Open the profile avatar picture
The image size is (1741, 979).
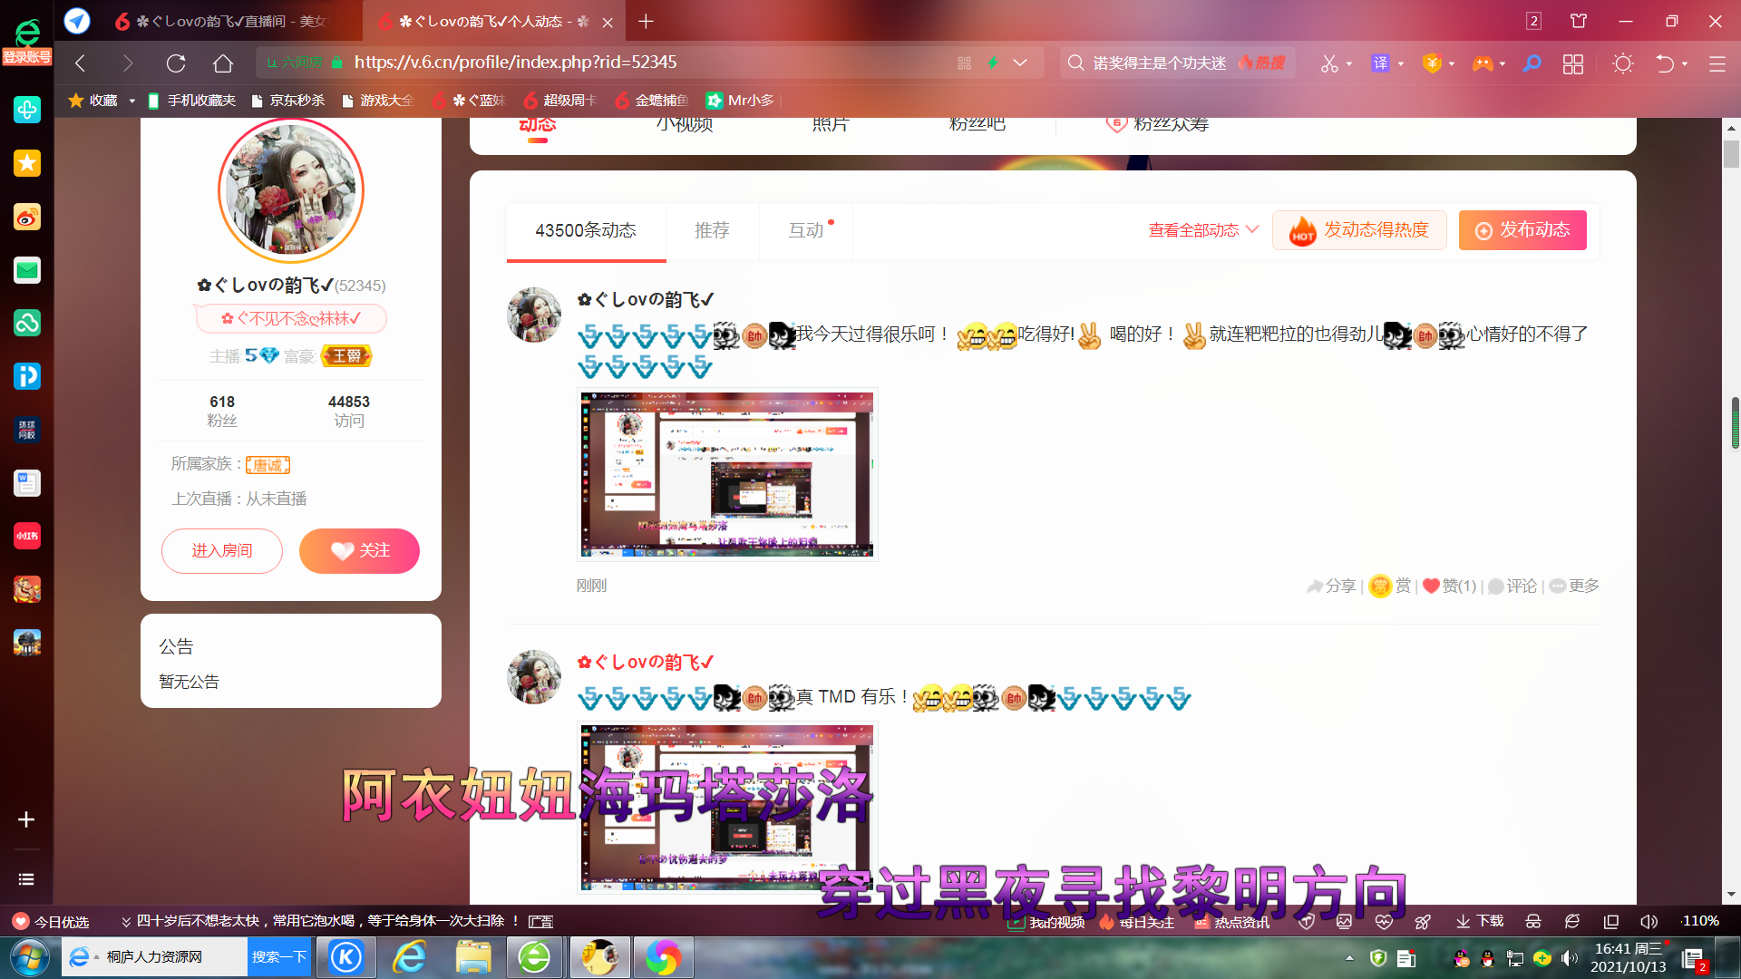pyautogui.click(x=291, y=190)
